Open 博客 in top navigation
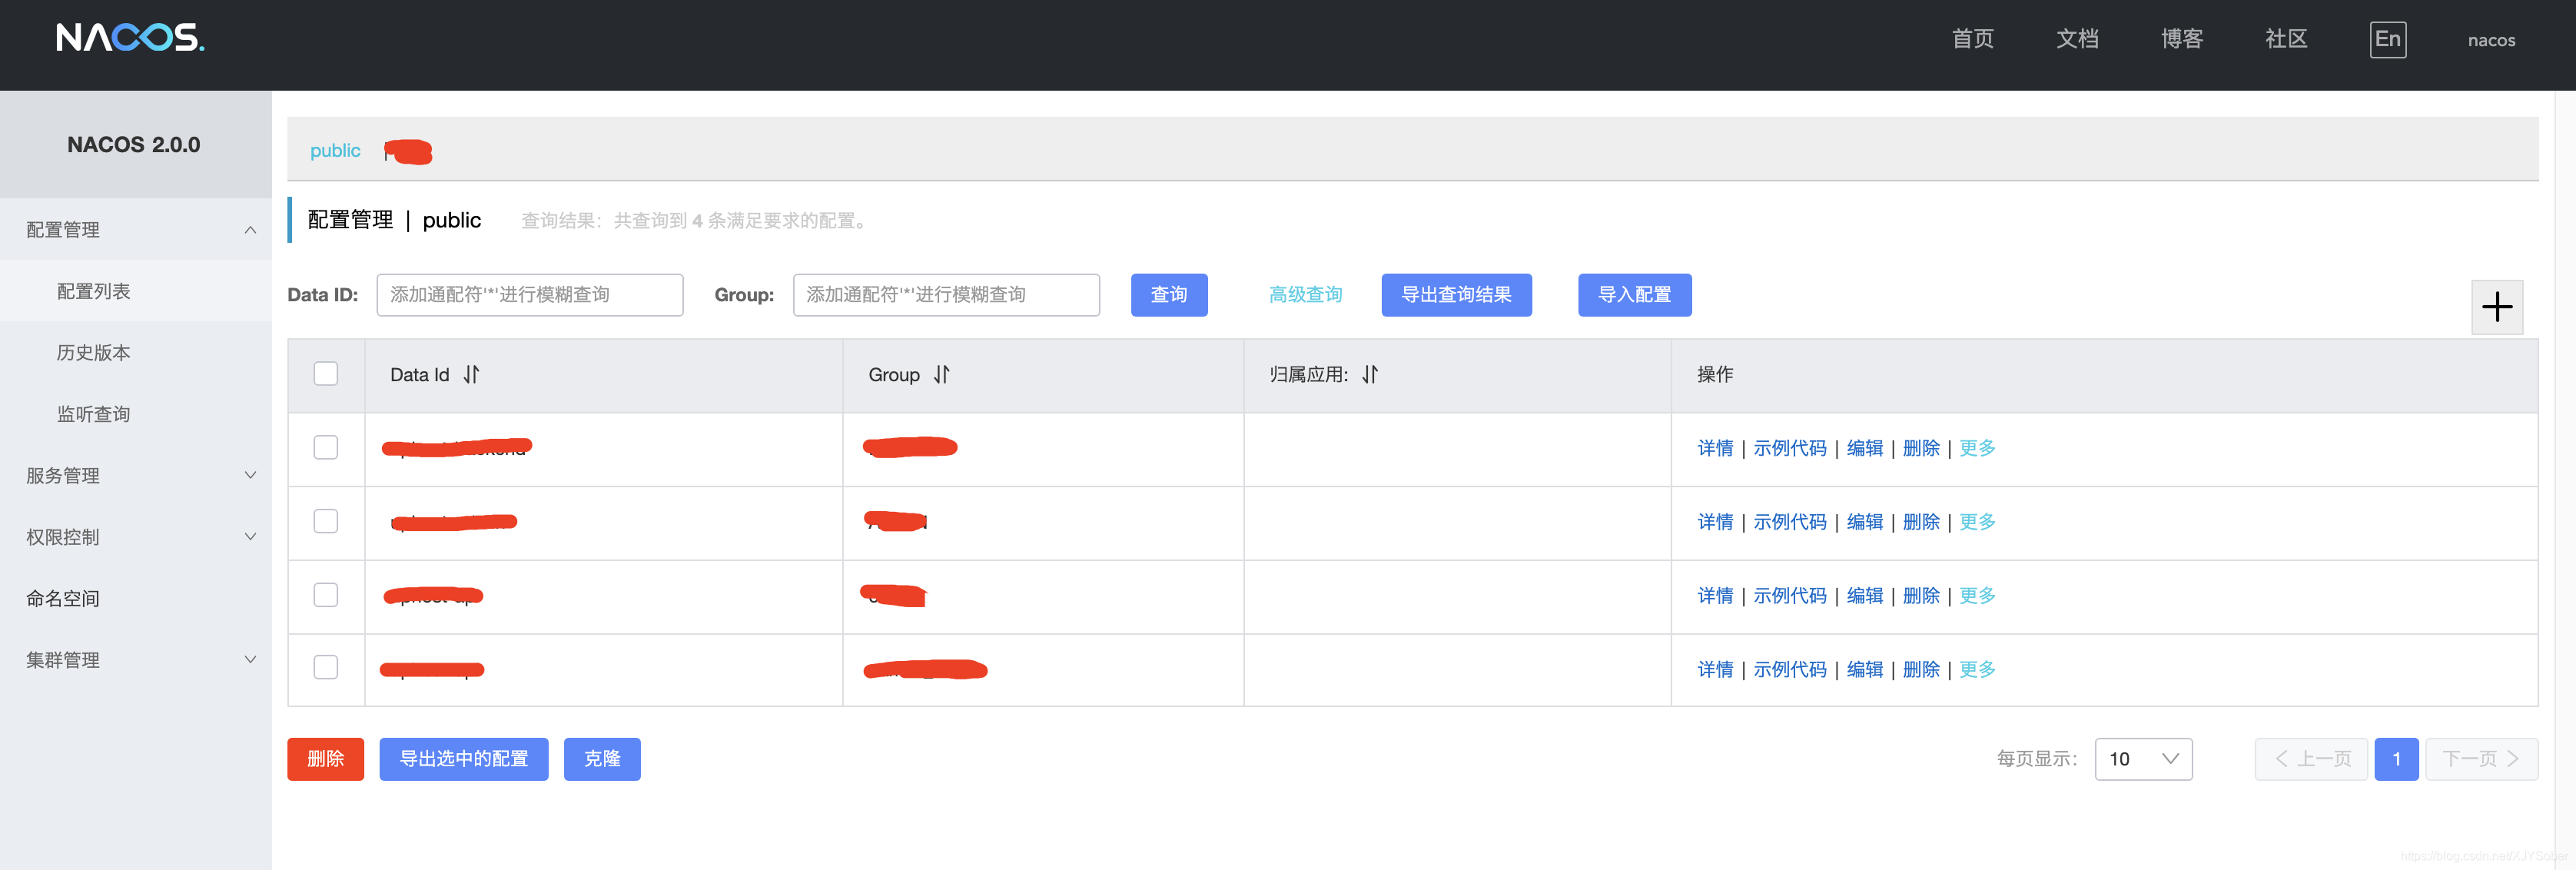Image resolution: width=2576 pixels, height=870 pixels. tap(2181, 39)
